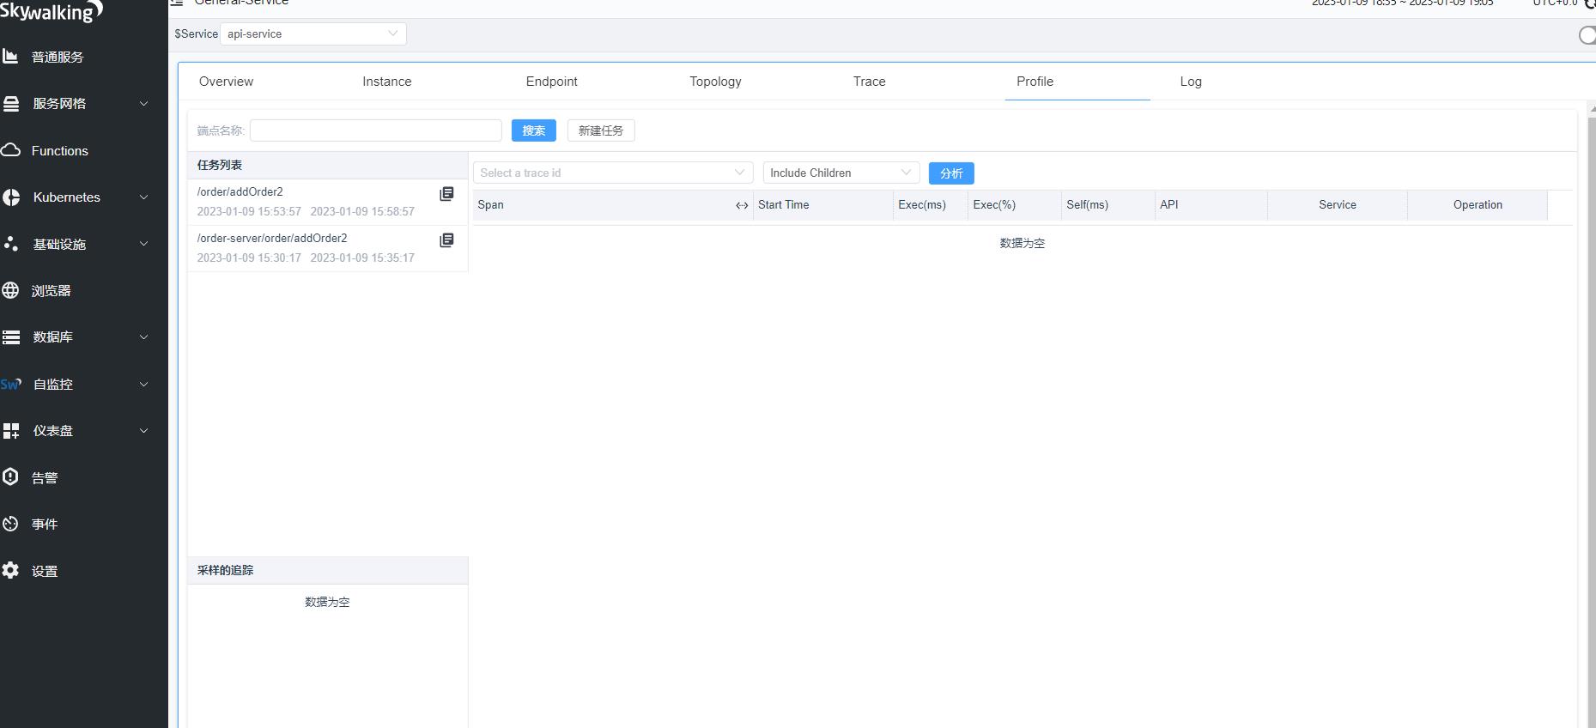The height and width of the screenshot is (728, 1596).
Task: Click the 设置 gear icon
Action: coord(10,571)
